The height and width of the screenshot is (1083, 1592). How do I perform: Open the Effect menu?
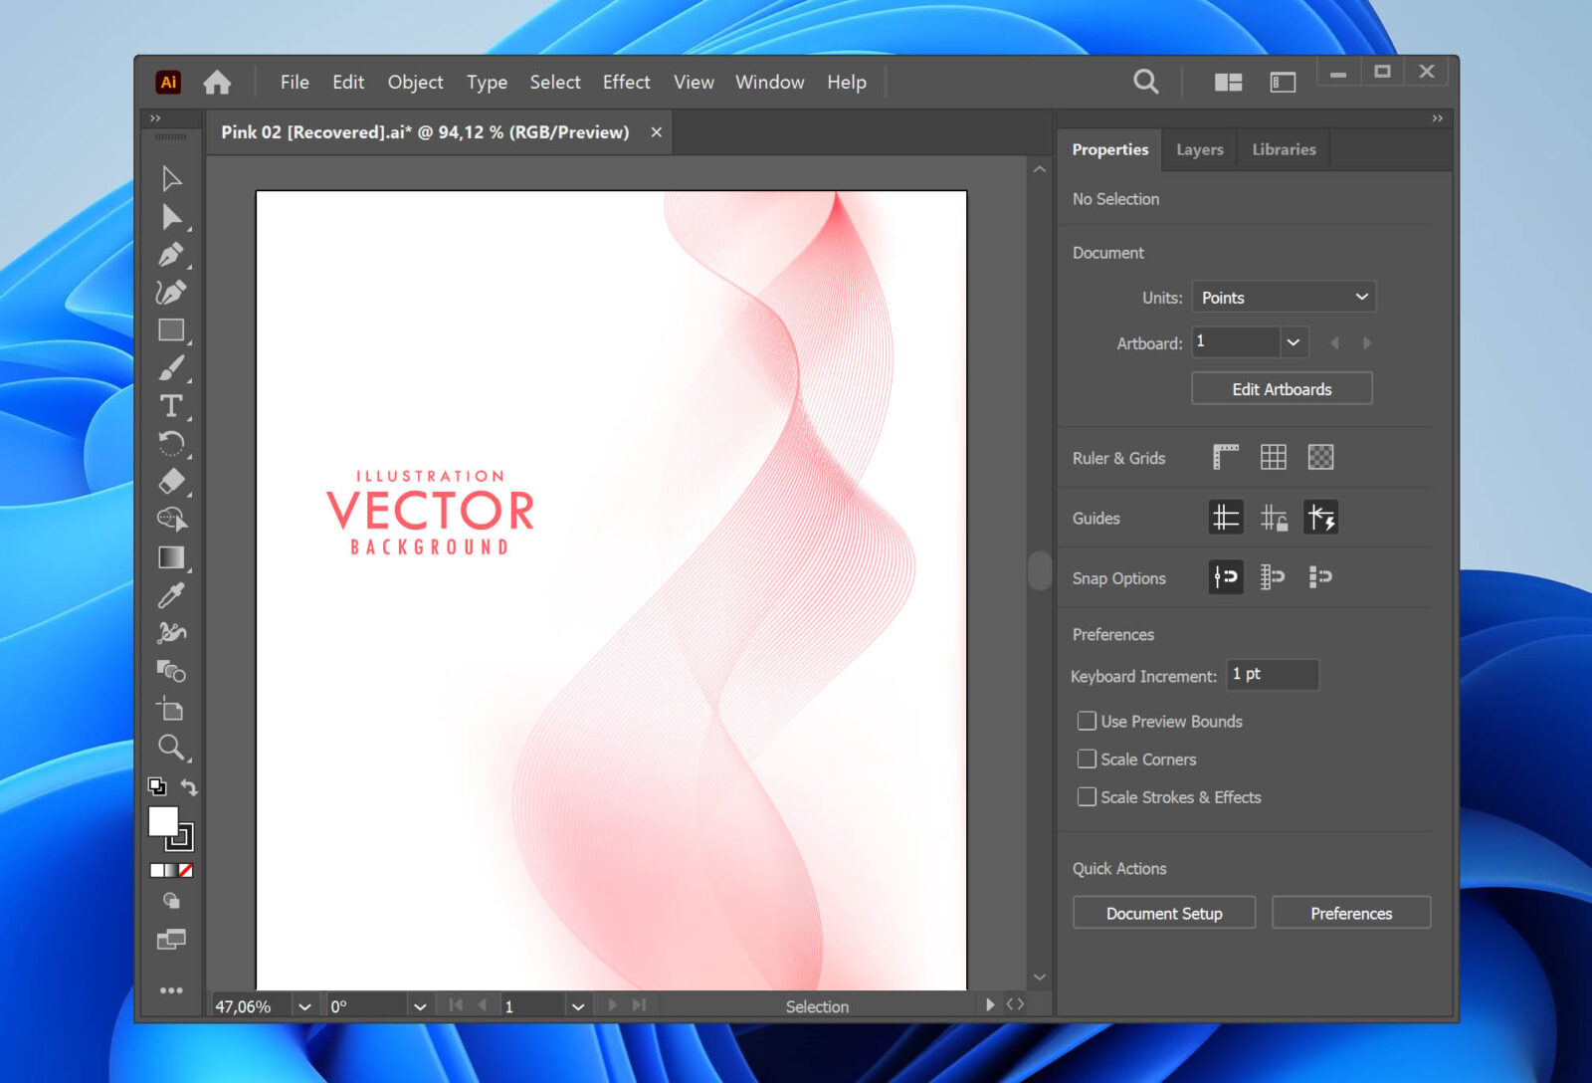[x=626, y=82]
